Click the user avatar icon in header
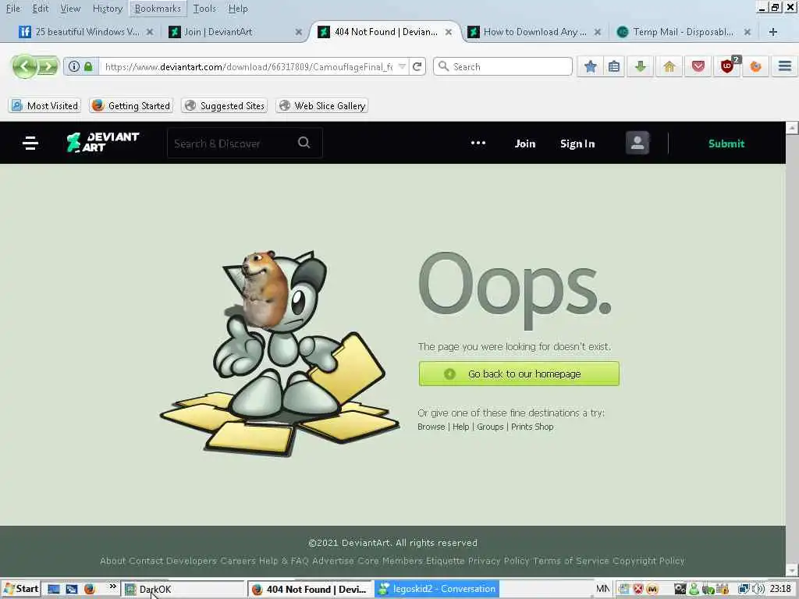 click(637, 143)
